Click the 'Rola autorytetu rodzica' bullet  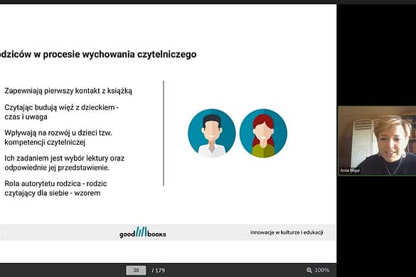coord(55,188)
